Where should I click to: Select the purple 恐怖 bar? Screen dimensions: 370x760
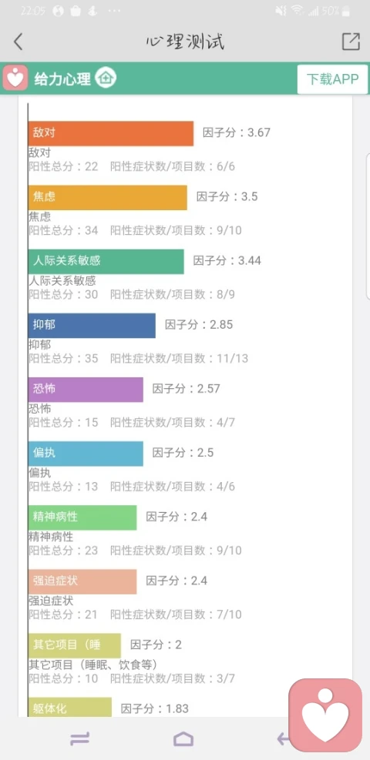pyautogui.click(x=86, y=389)
